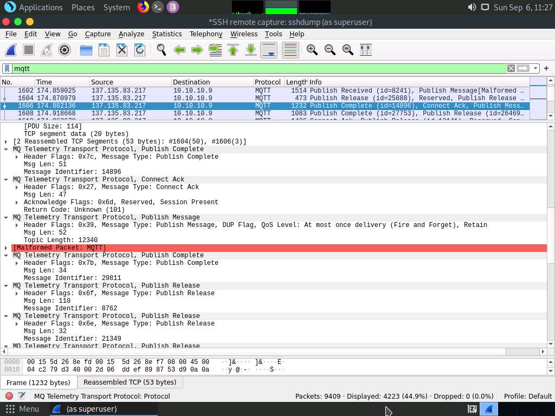Click the restart current capture icon
Screen dimensions: 555x416
(47, 50)
